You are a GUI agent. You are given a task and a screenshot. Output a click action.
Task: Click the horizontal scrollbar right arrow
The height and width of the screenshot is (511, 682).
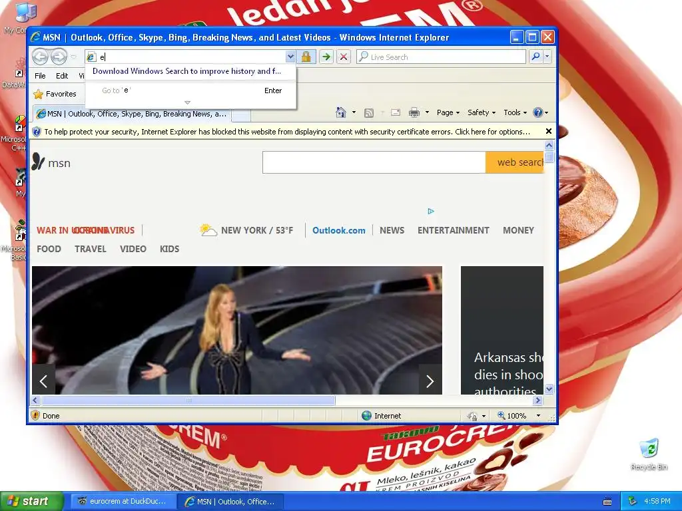coord(538,400)
